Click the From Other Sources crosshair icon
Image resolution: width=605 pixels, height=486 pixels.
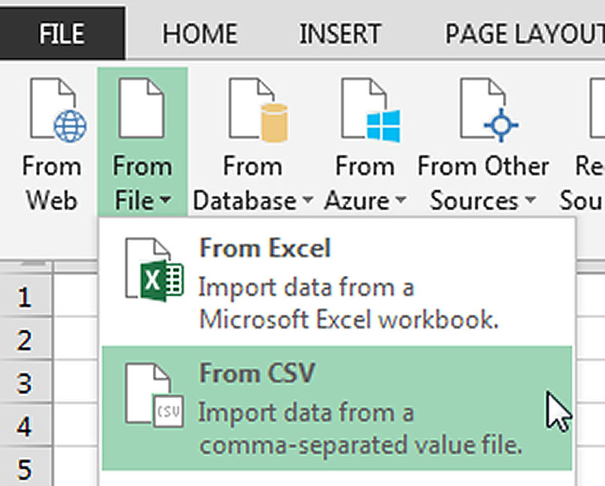tap(489, 109)
